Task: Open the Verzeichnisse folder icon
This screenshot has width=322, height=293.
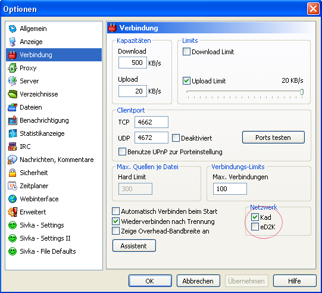Action: point(12,94)
